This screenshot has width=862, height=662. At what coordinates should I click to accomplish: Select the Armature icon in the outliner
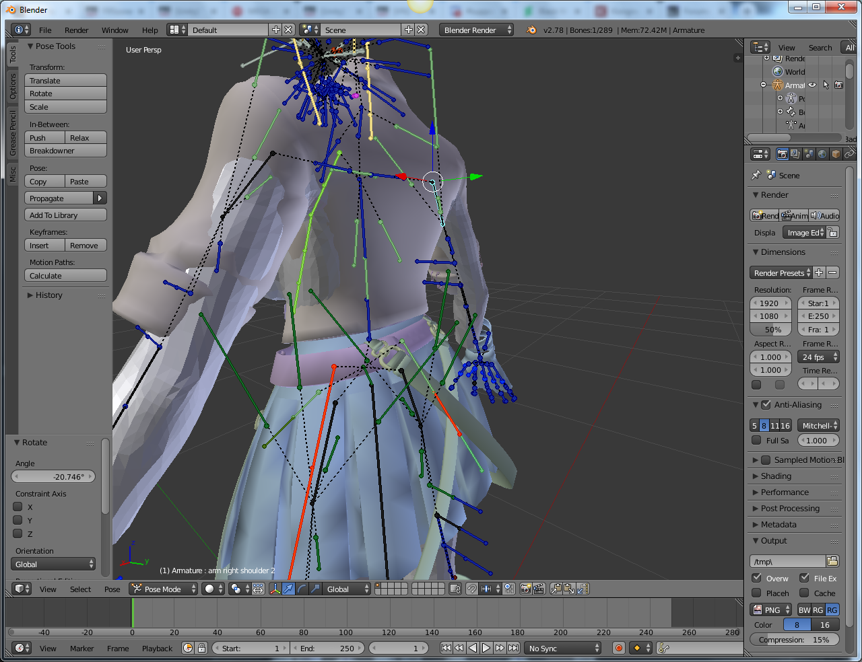click(777, 85)
